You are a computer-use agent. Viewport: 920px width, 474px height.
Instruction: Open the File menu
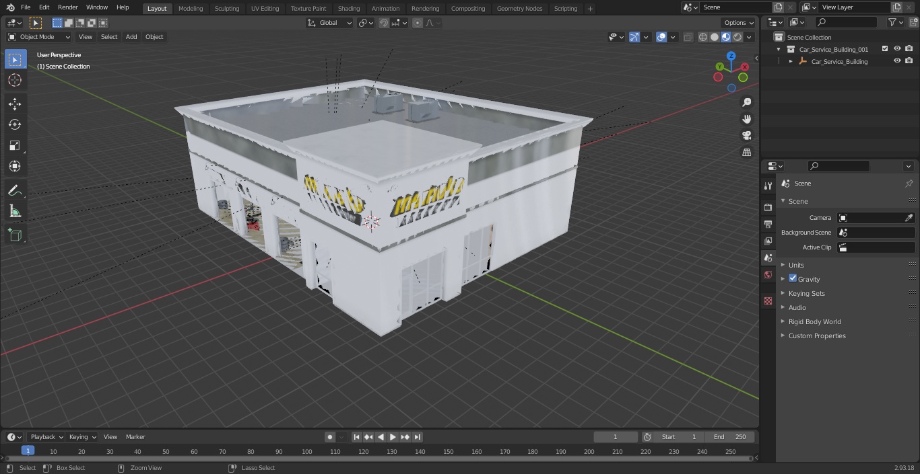(26, 7)
